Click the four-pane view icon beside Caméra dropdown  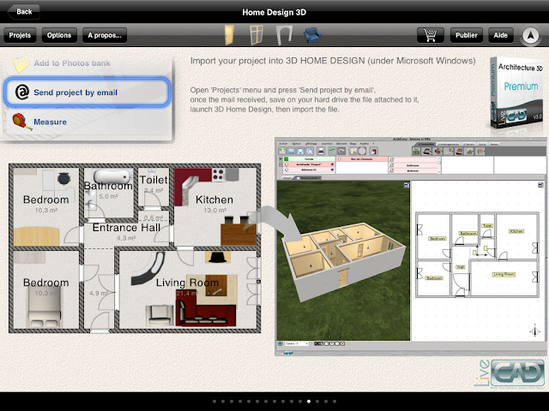pos(281,344)
